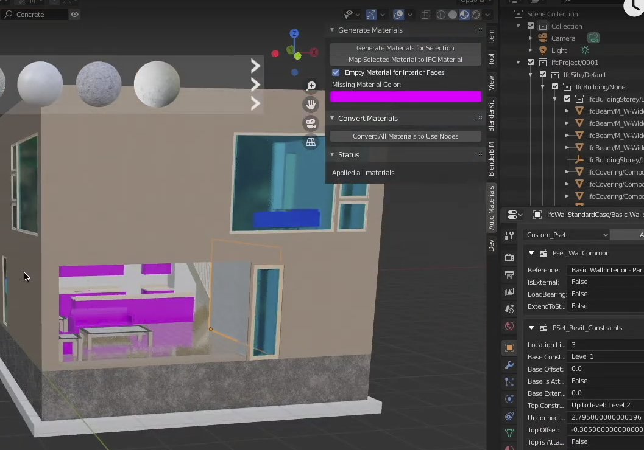Image resolution: width=644 pixels, height=450 pixels.
Task: Select wireframe viewport shading
Action: pyautogui.click(x=441, y=15)
